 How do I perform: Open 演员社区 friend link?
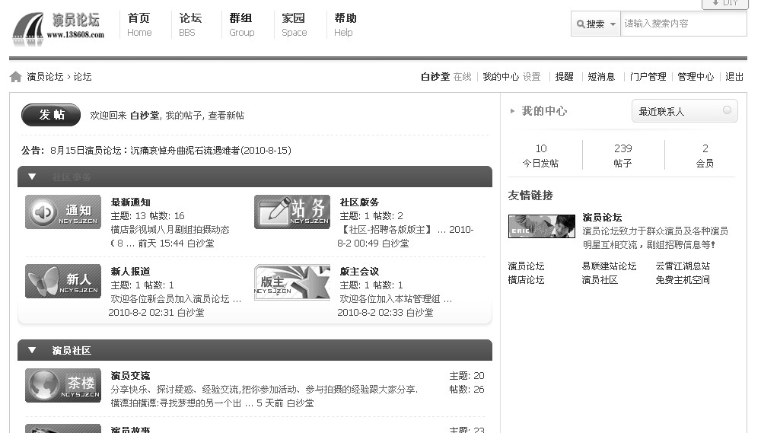coord(600,279)
